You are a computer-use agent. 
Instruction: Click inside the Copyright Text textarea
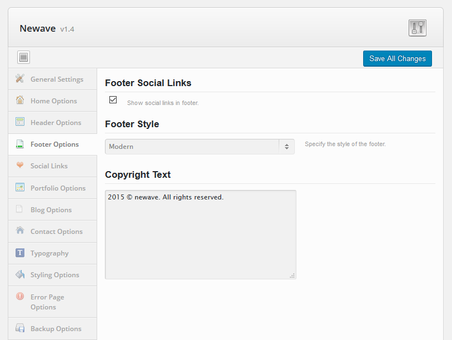click(200, 234)
